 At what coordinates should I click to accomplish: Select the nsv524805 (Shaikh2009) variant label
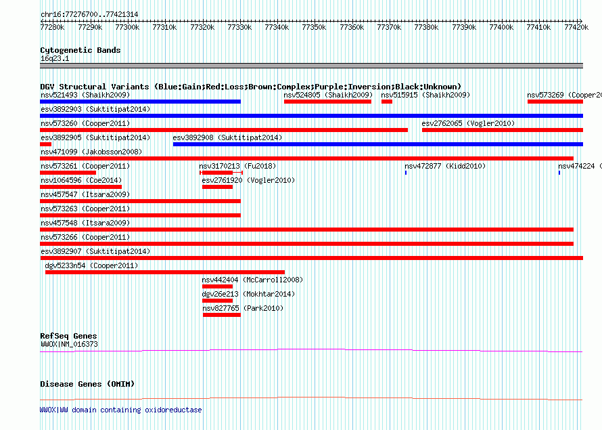point(328,95)
